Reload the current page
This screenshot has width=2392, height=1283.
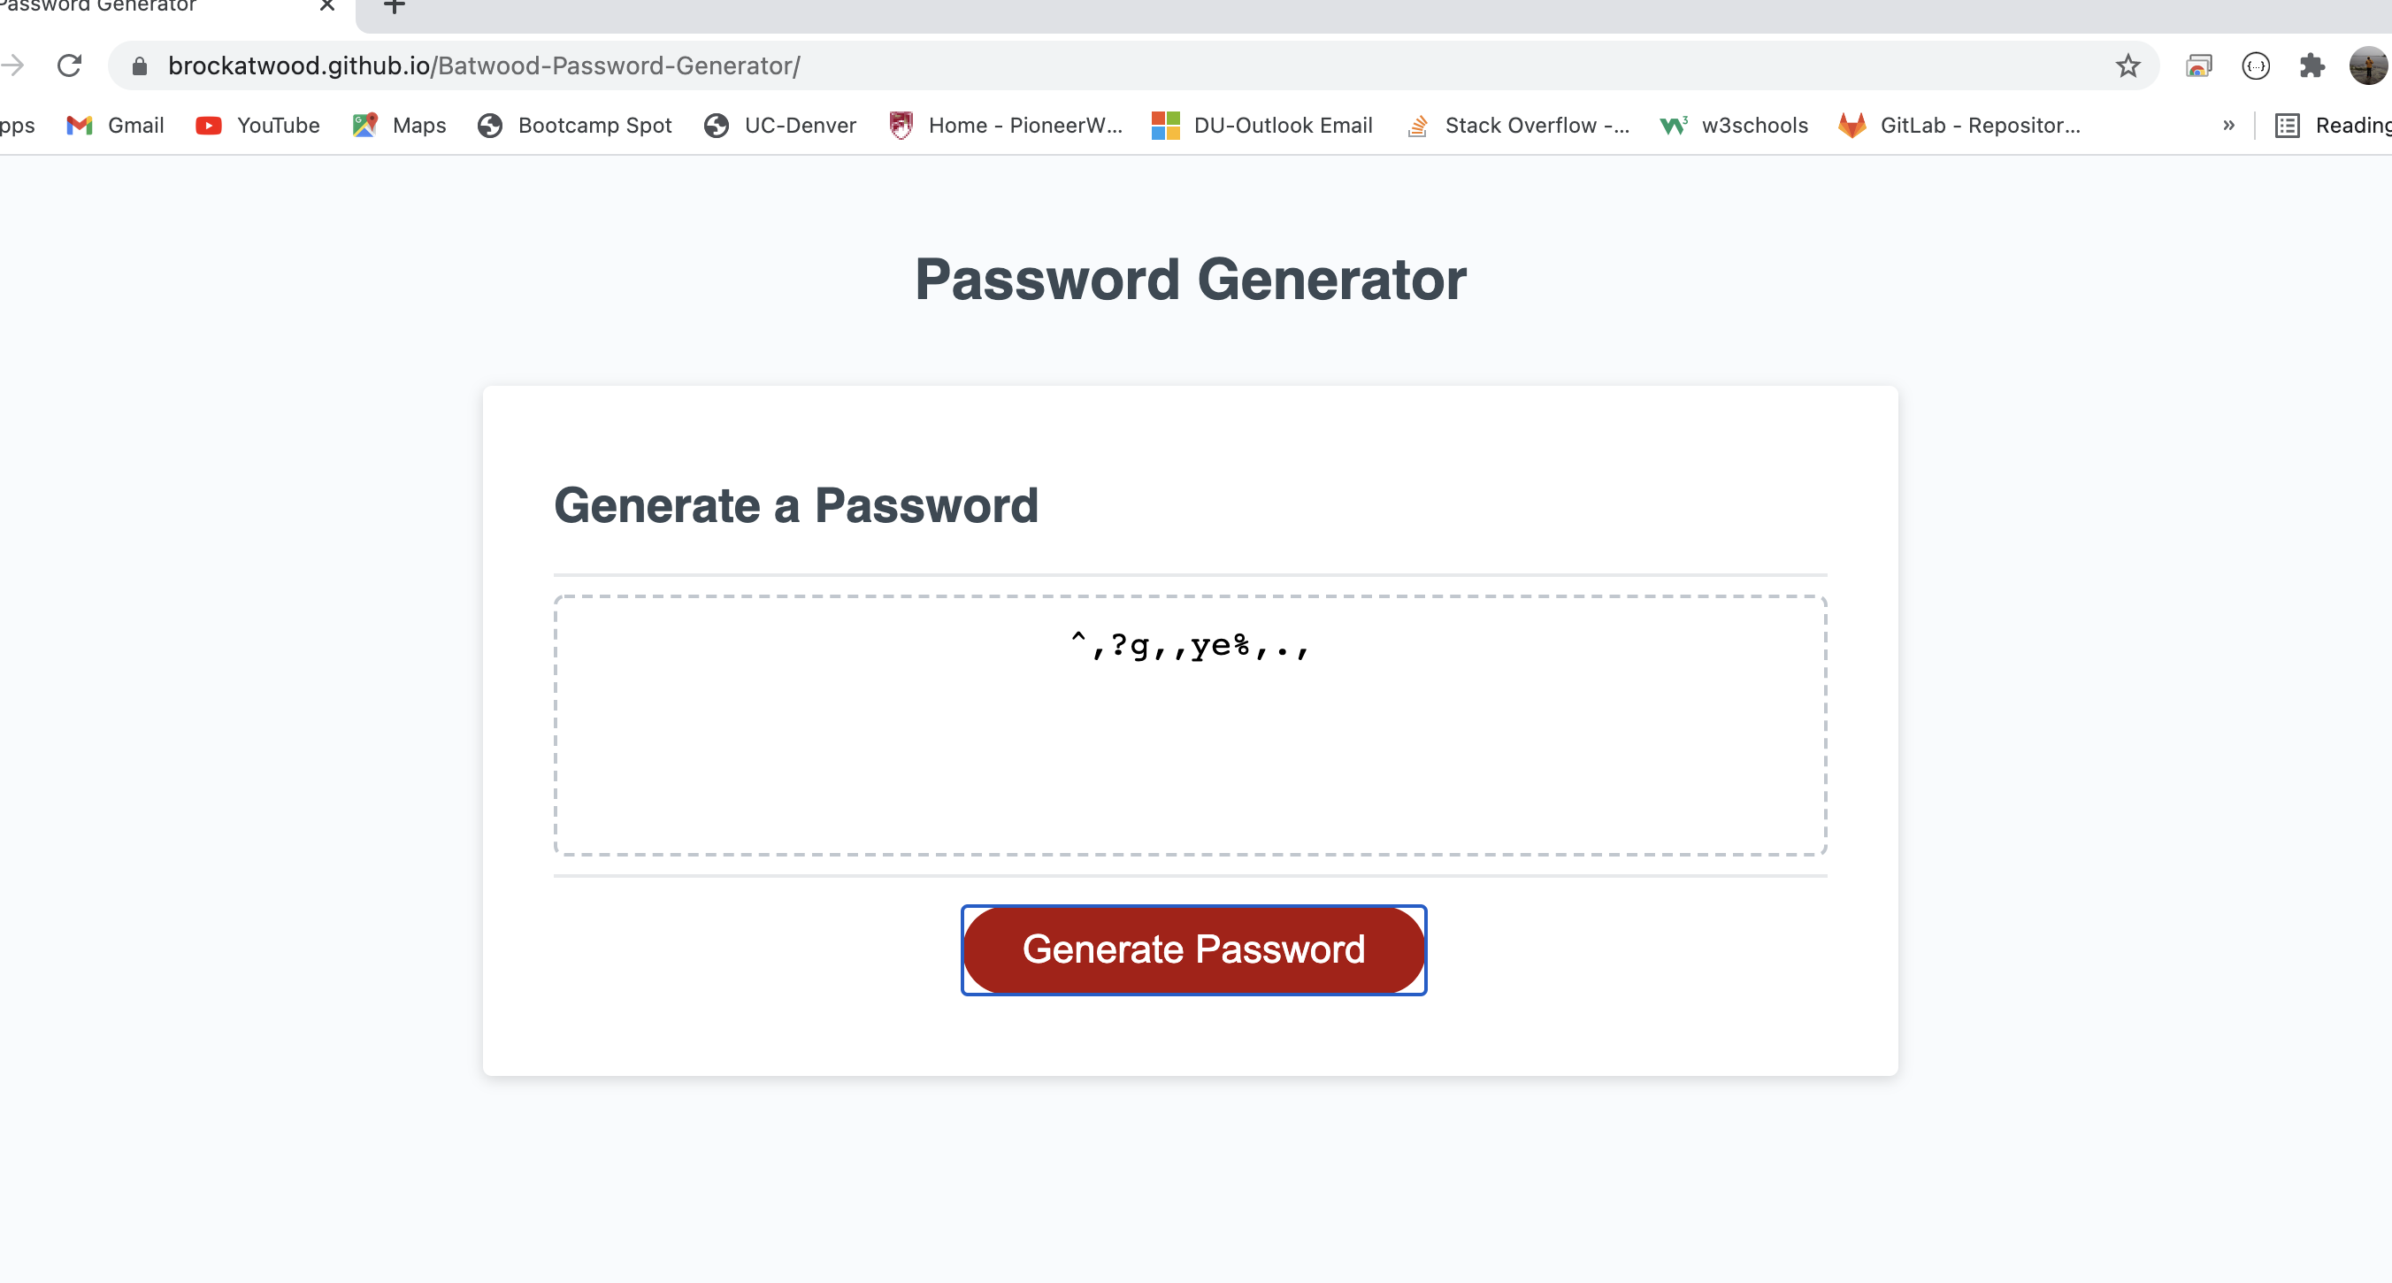70,66
